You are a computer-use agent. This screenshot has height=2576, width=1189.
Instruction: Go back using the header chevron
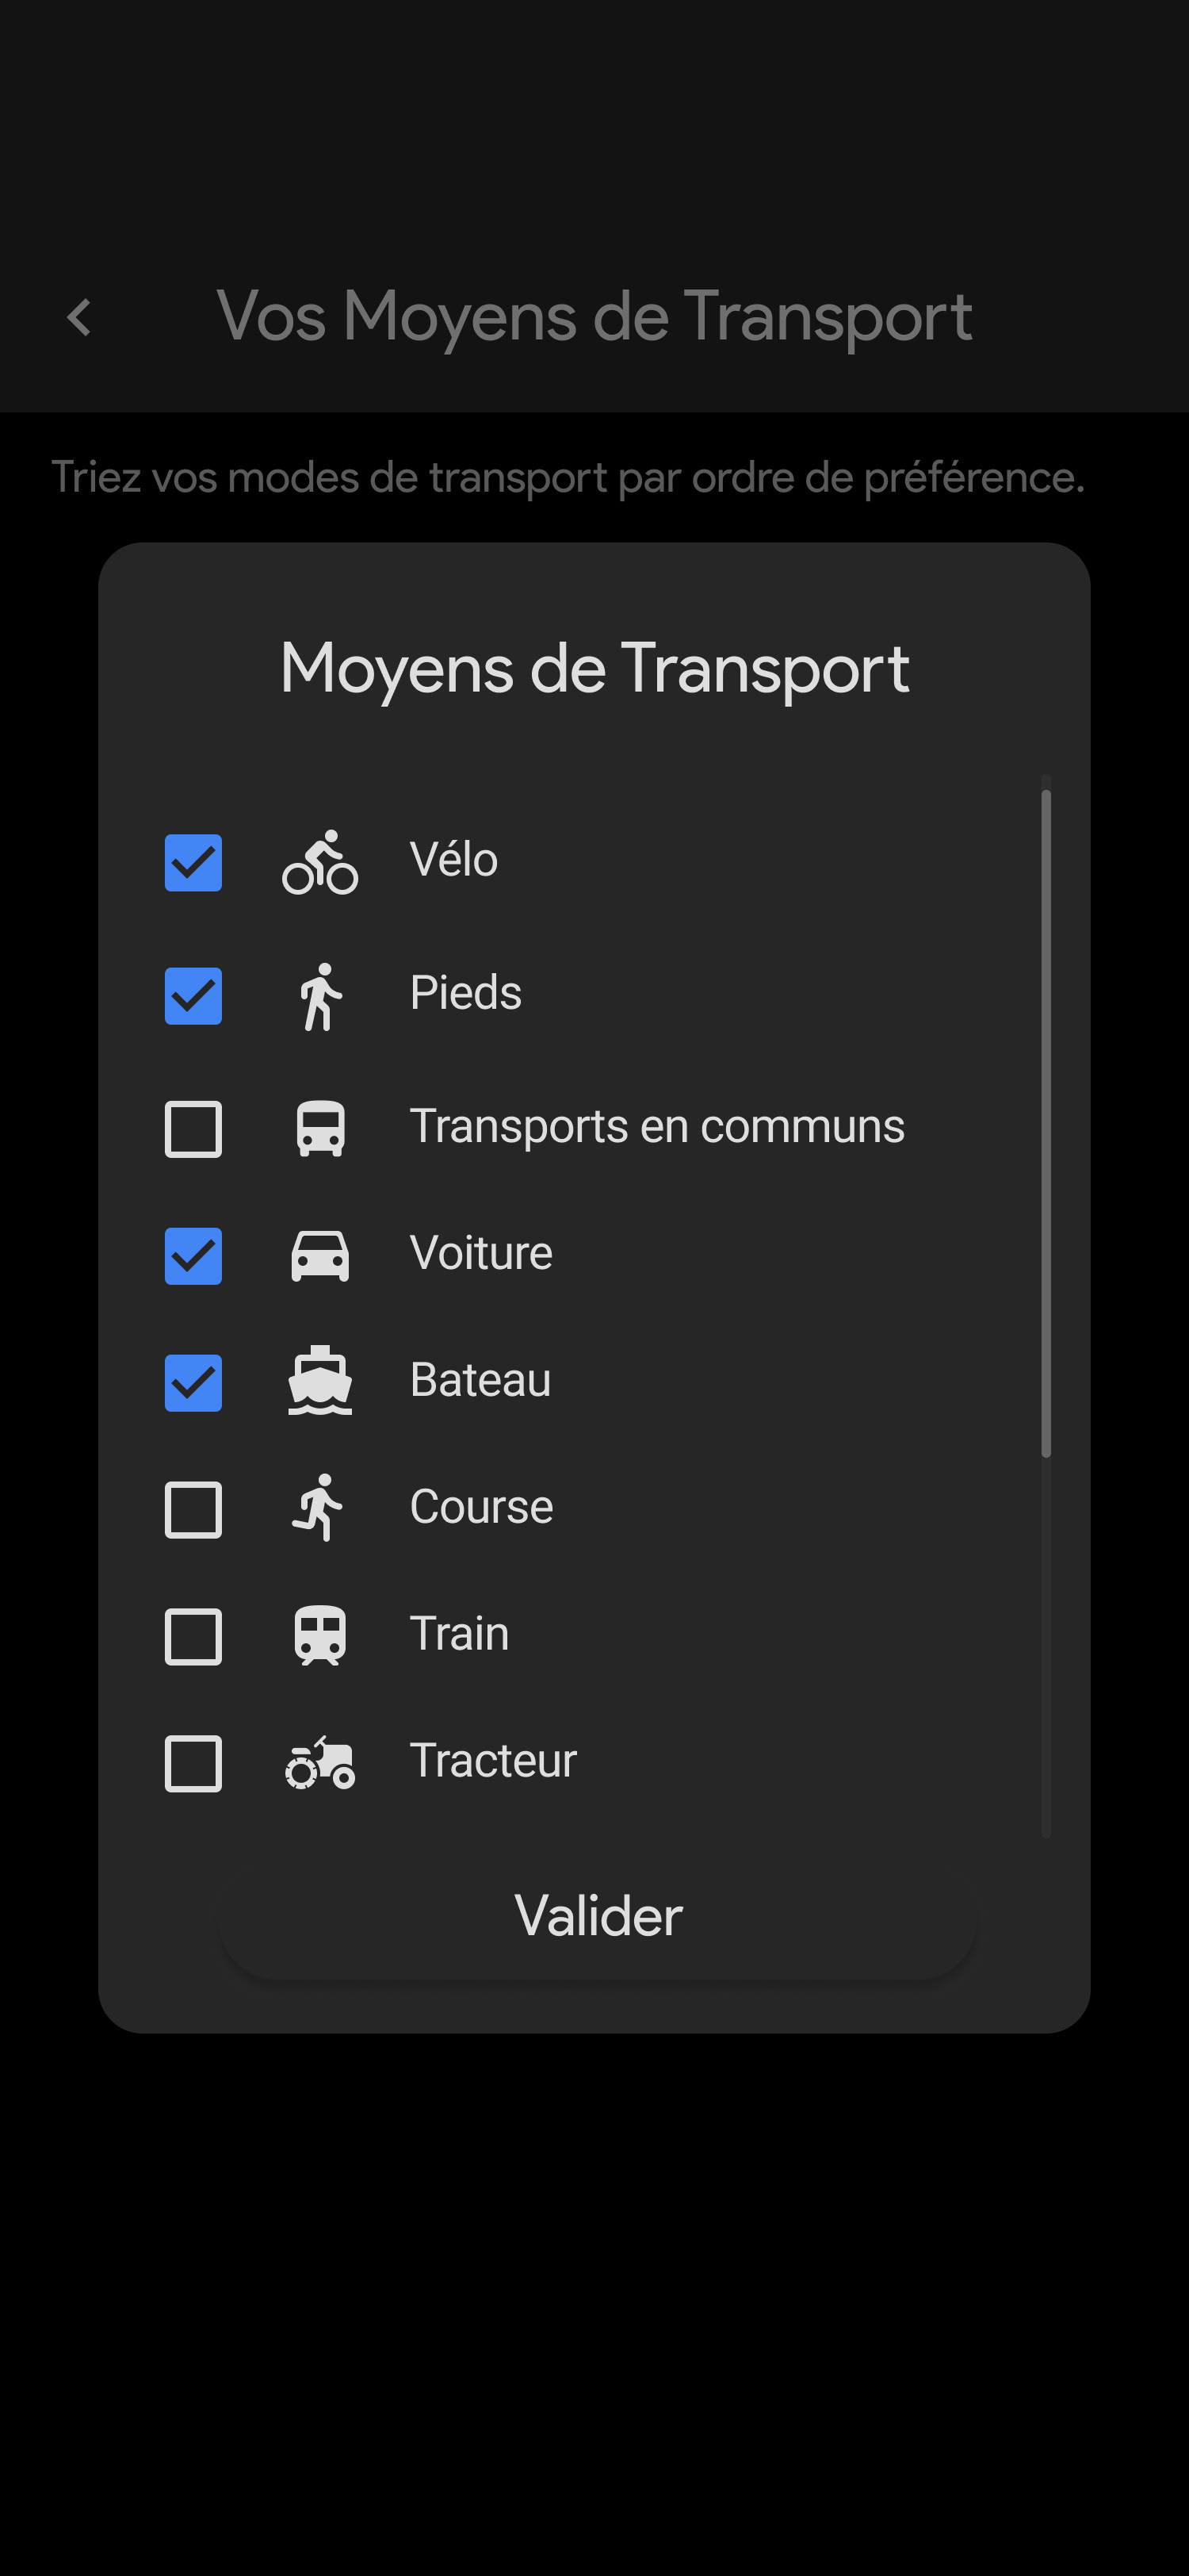pyautogui.click(x=80, y=318)
